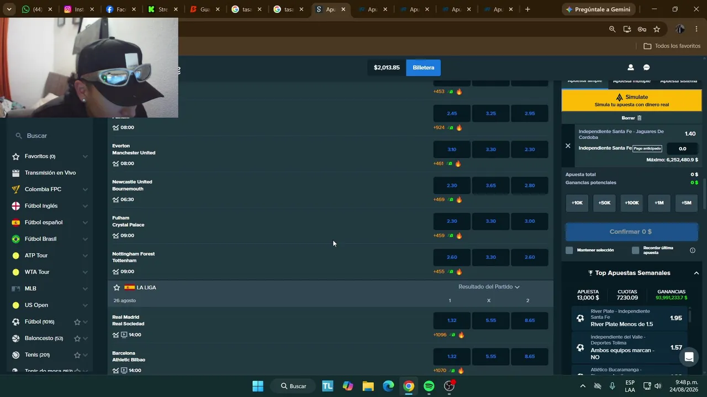Open a new browser tab
707x397 pixels.
pos(527,9)
